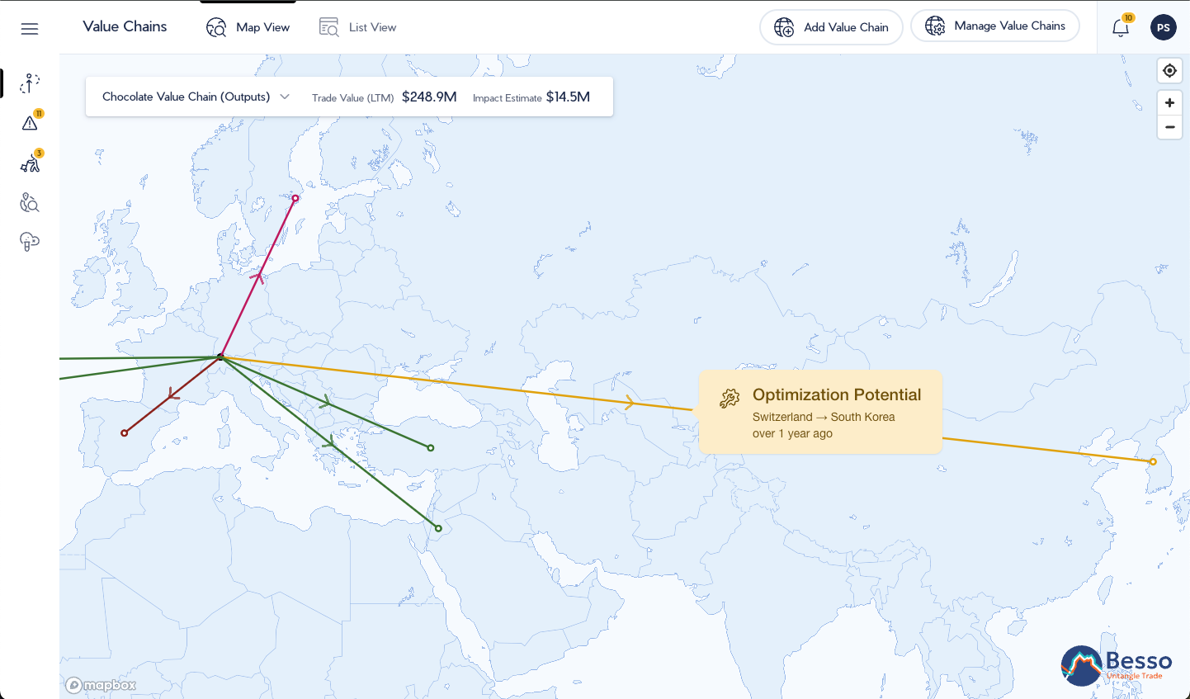Click the orange arrow on the South Korea route
This screenshot has height=699, width=1190.
click(x=629, y=402)
